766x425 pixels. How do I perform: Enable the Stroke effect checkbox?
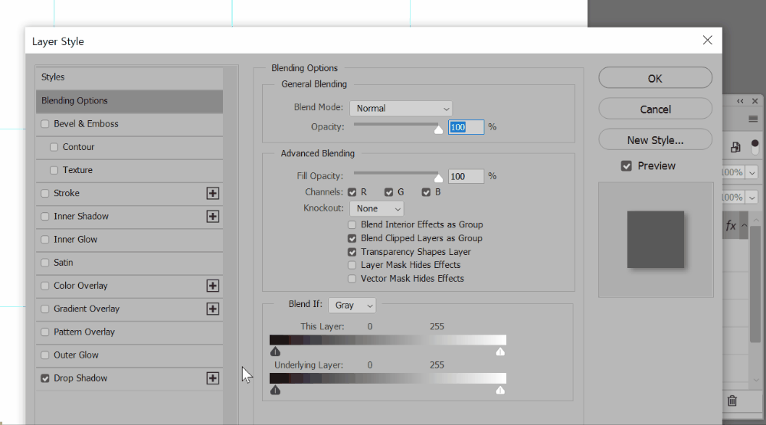(x=45, y=194)
